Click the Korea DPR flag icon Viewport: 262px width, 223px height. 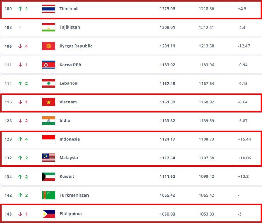49,65
